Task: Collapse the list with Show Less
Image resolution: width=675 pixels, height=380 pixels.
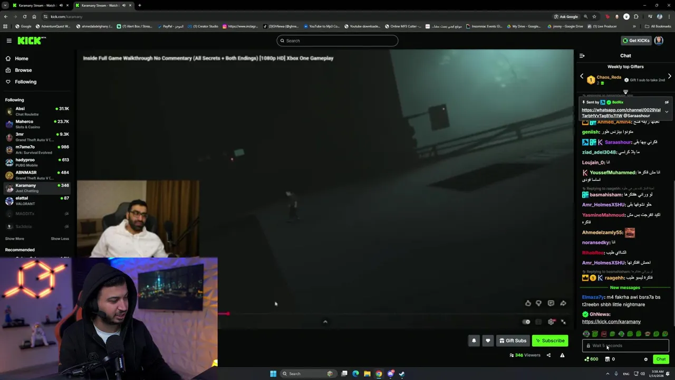Action: pyautogui.click(x=60, y=239)
